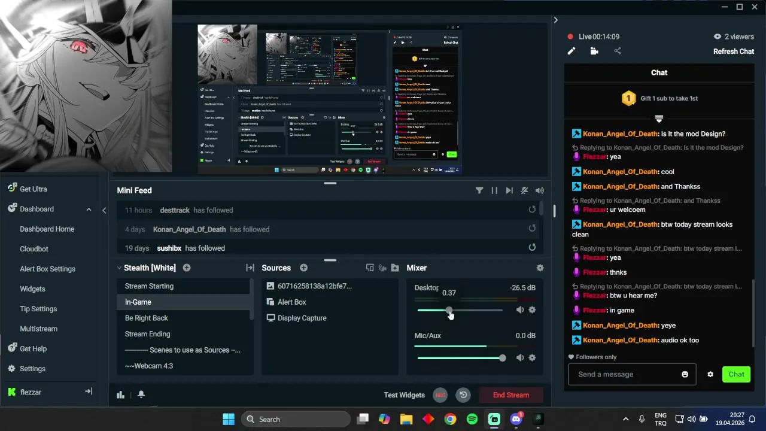
Task: Add a new source with plus icon
Action: [x=303, y=268]
